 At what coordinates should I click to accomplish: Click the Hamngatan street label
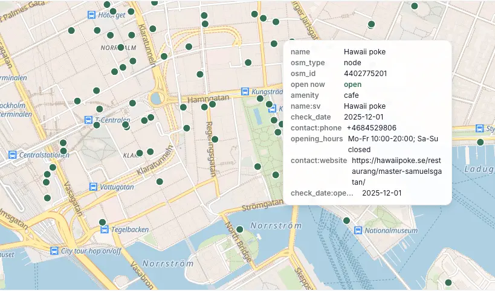point(209,98)
